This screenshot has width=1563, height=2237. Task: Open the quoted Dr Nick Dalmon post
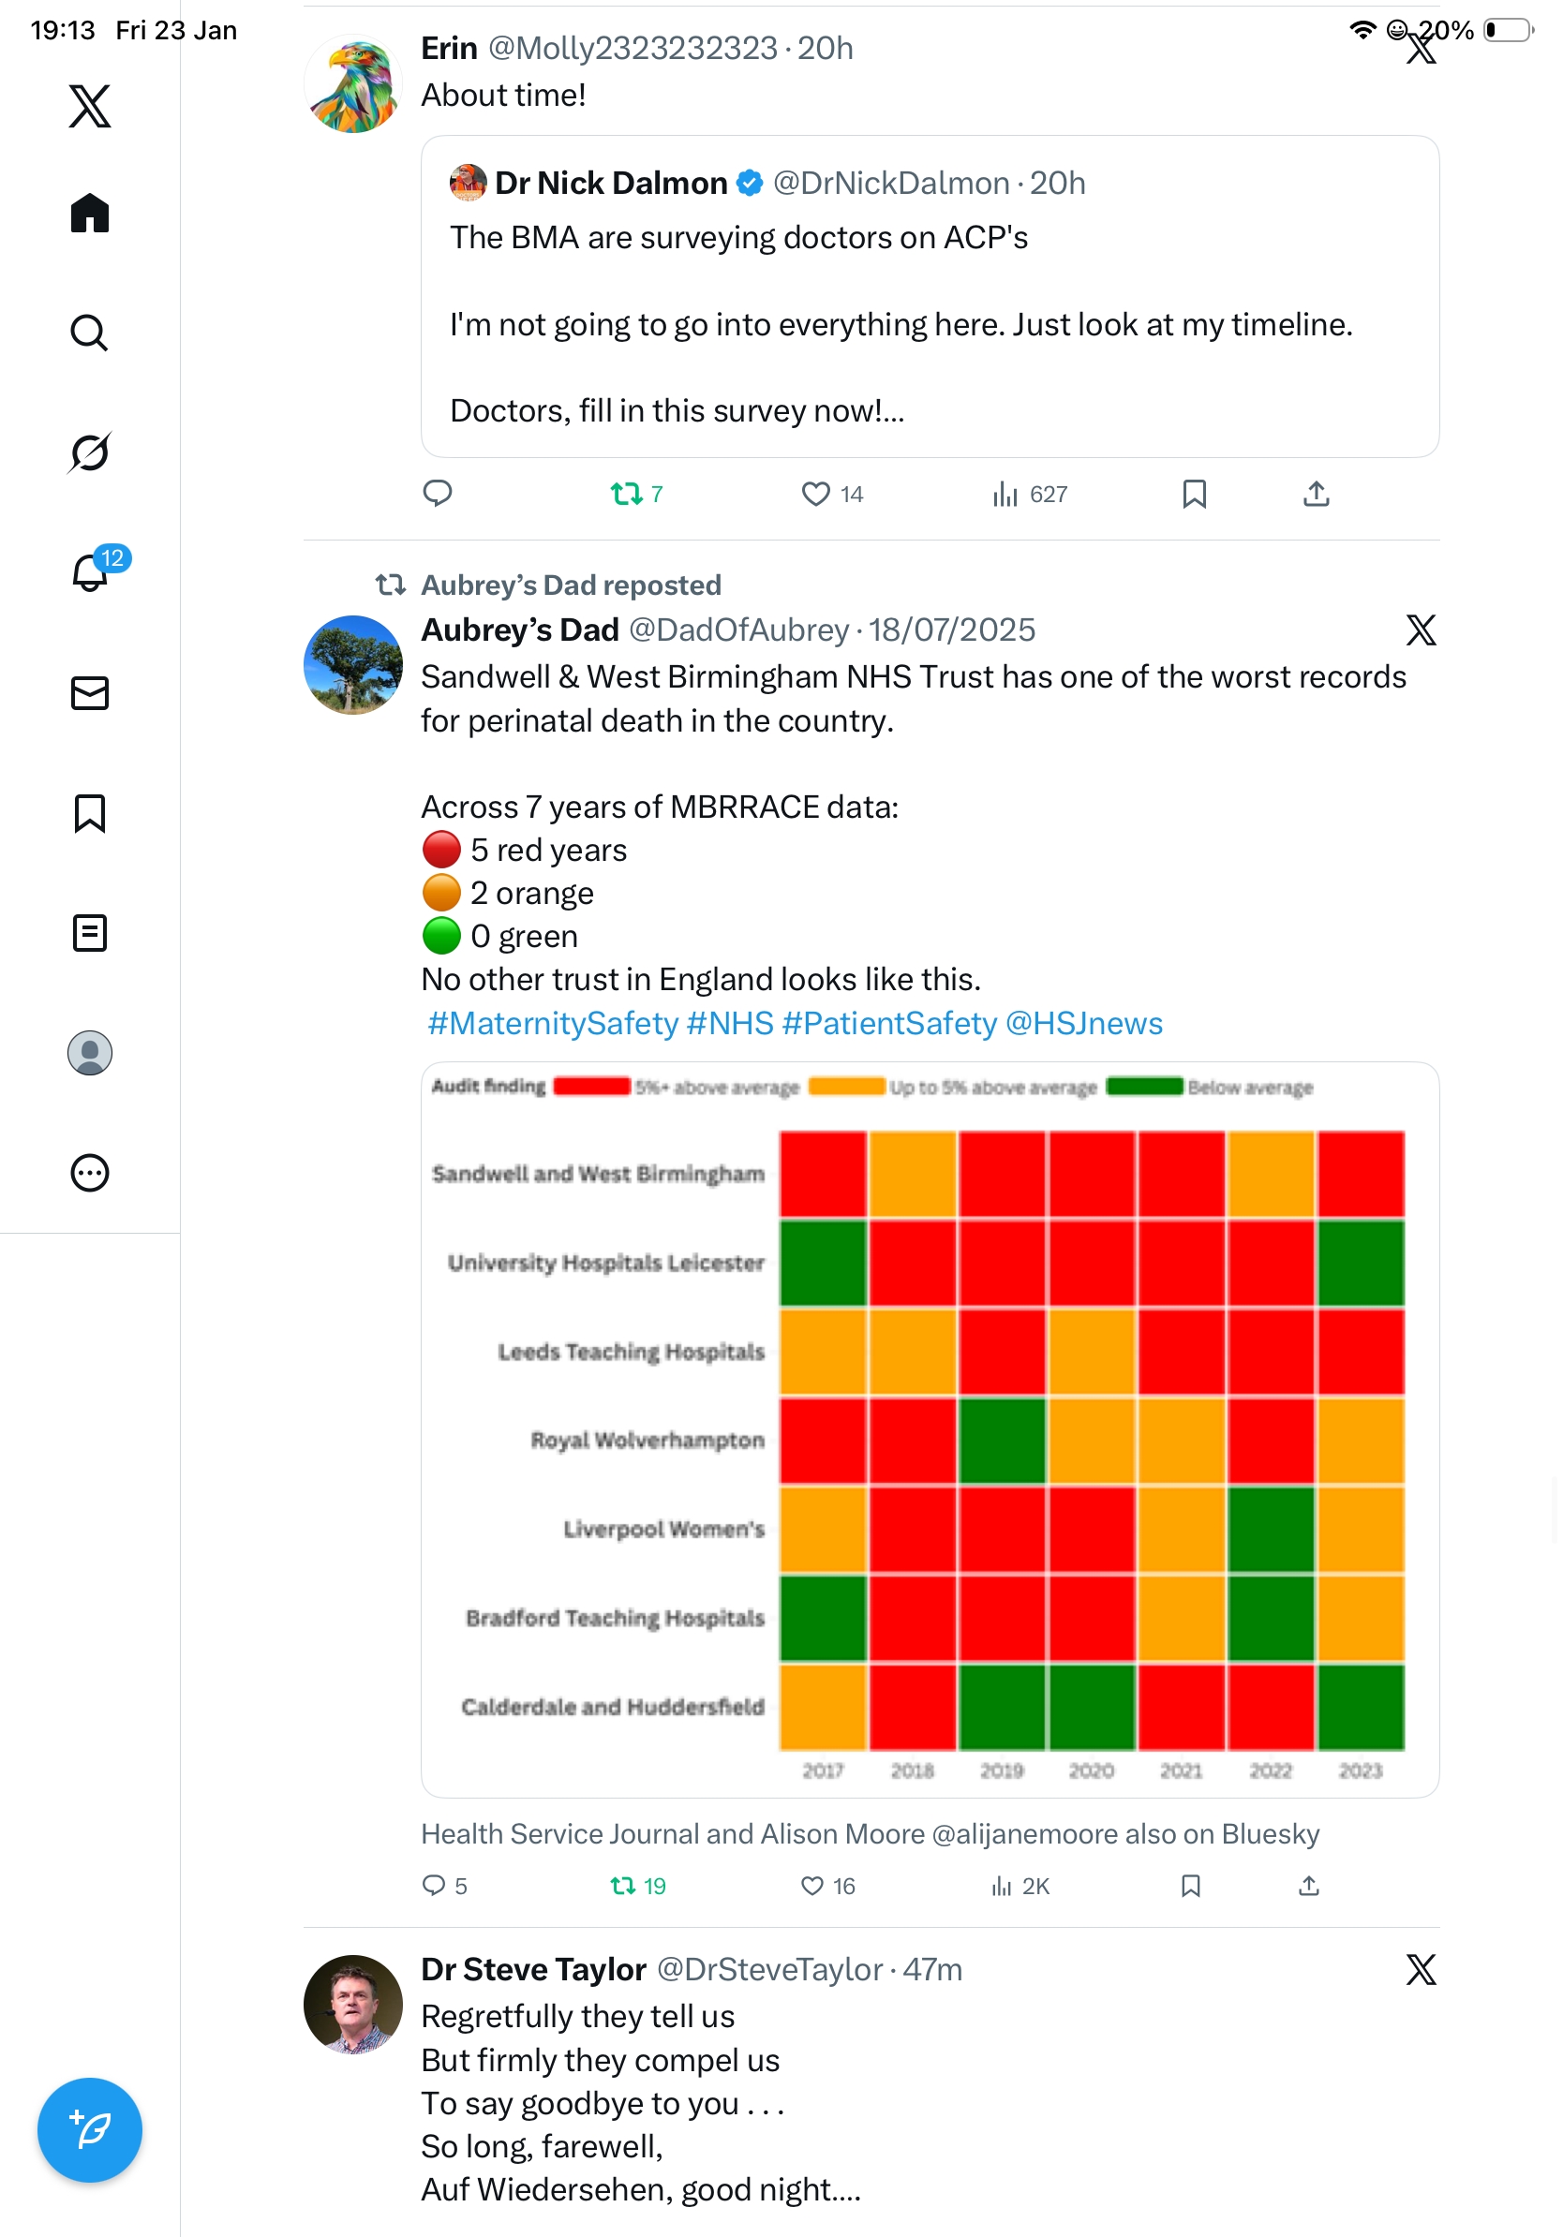pos(930,296)
